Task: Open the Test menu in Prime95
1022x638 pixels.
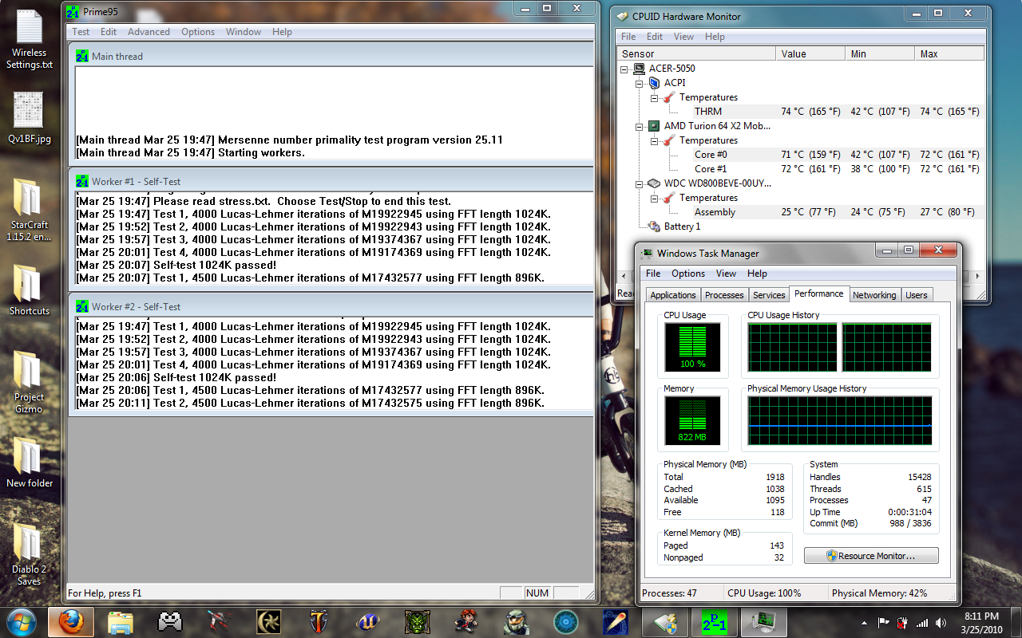Action: 81,32
